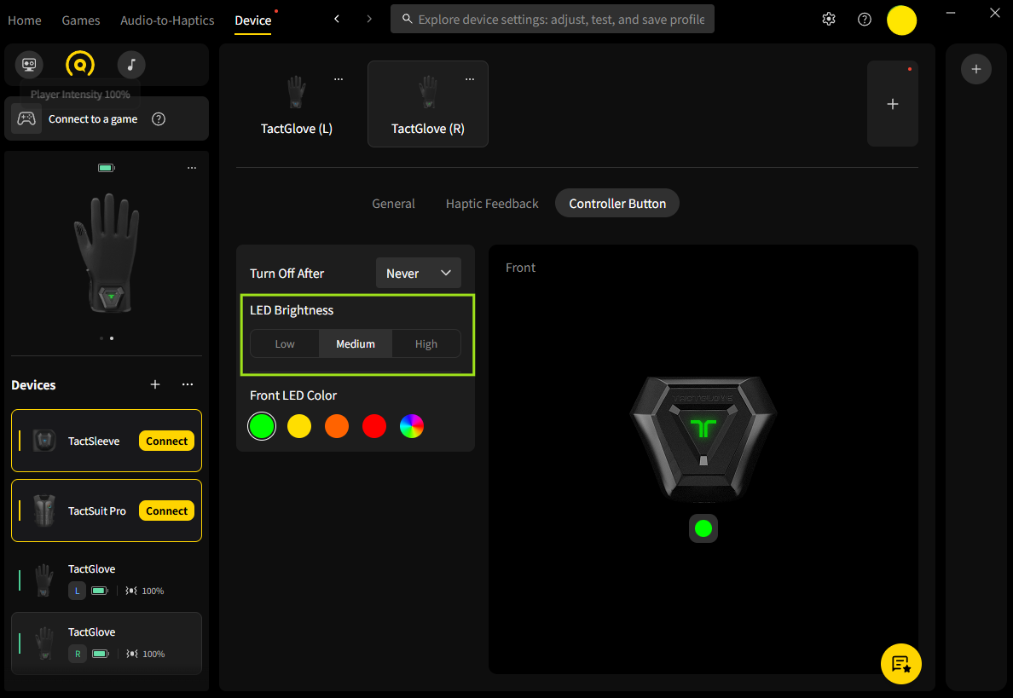This screenshot has height=698, width=1013.
Task: Go forward with the right arrow
Action: pyautogui.click(x=369, y=19)
